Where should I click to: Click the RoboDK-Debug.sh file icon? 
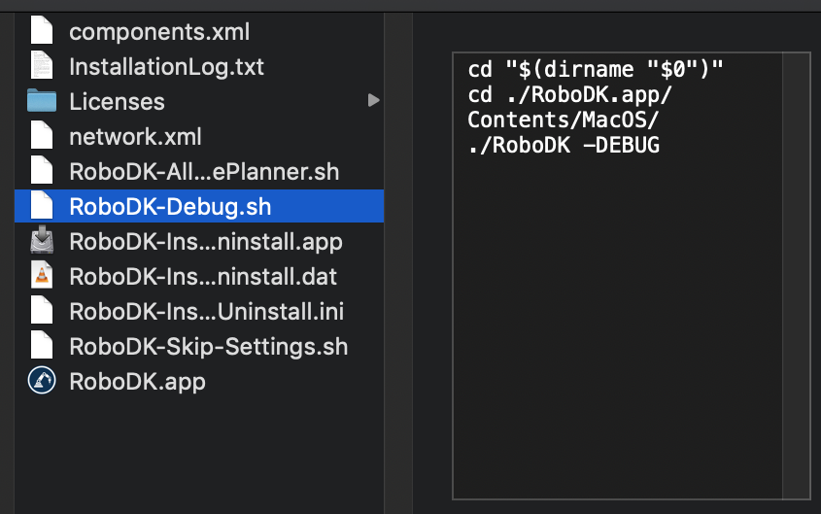42,206
